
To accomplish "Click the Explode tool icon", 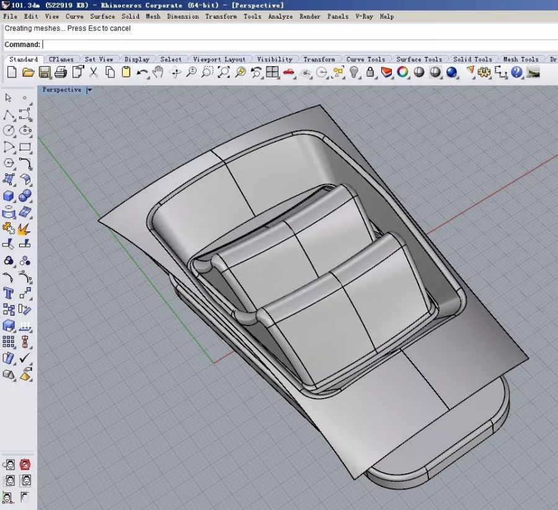I will coord(25,229).
